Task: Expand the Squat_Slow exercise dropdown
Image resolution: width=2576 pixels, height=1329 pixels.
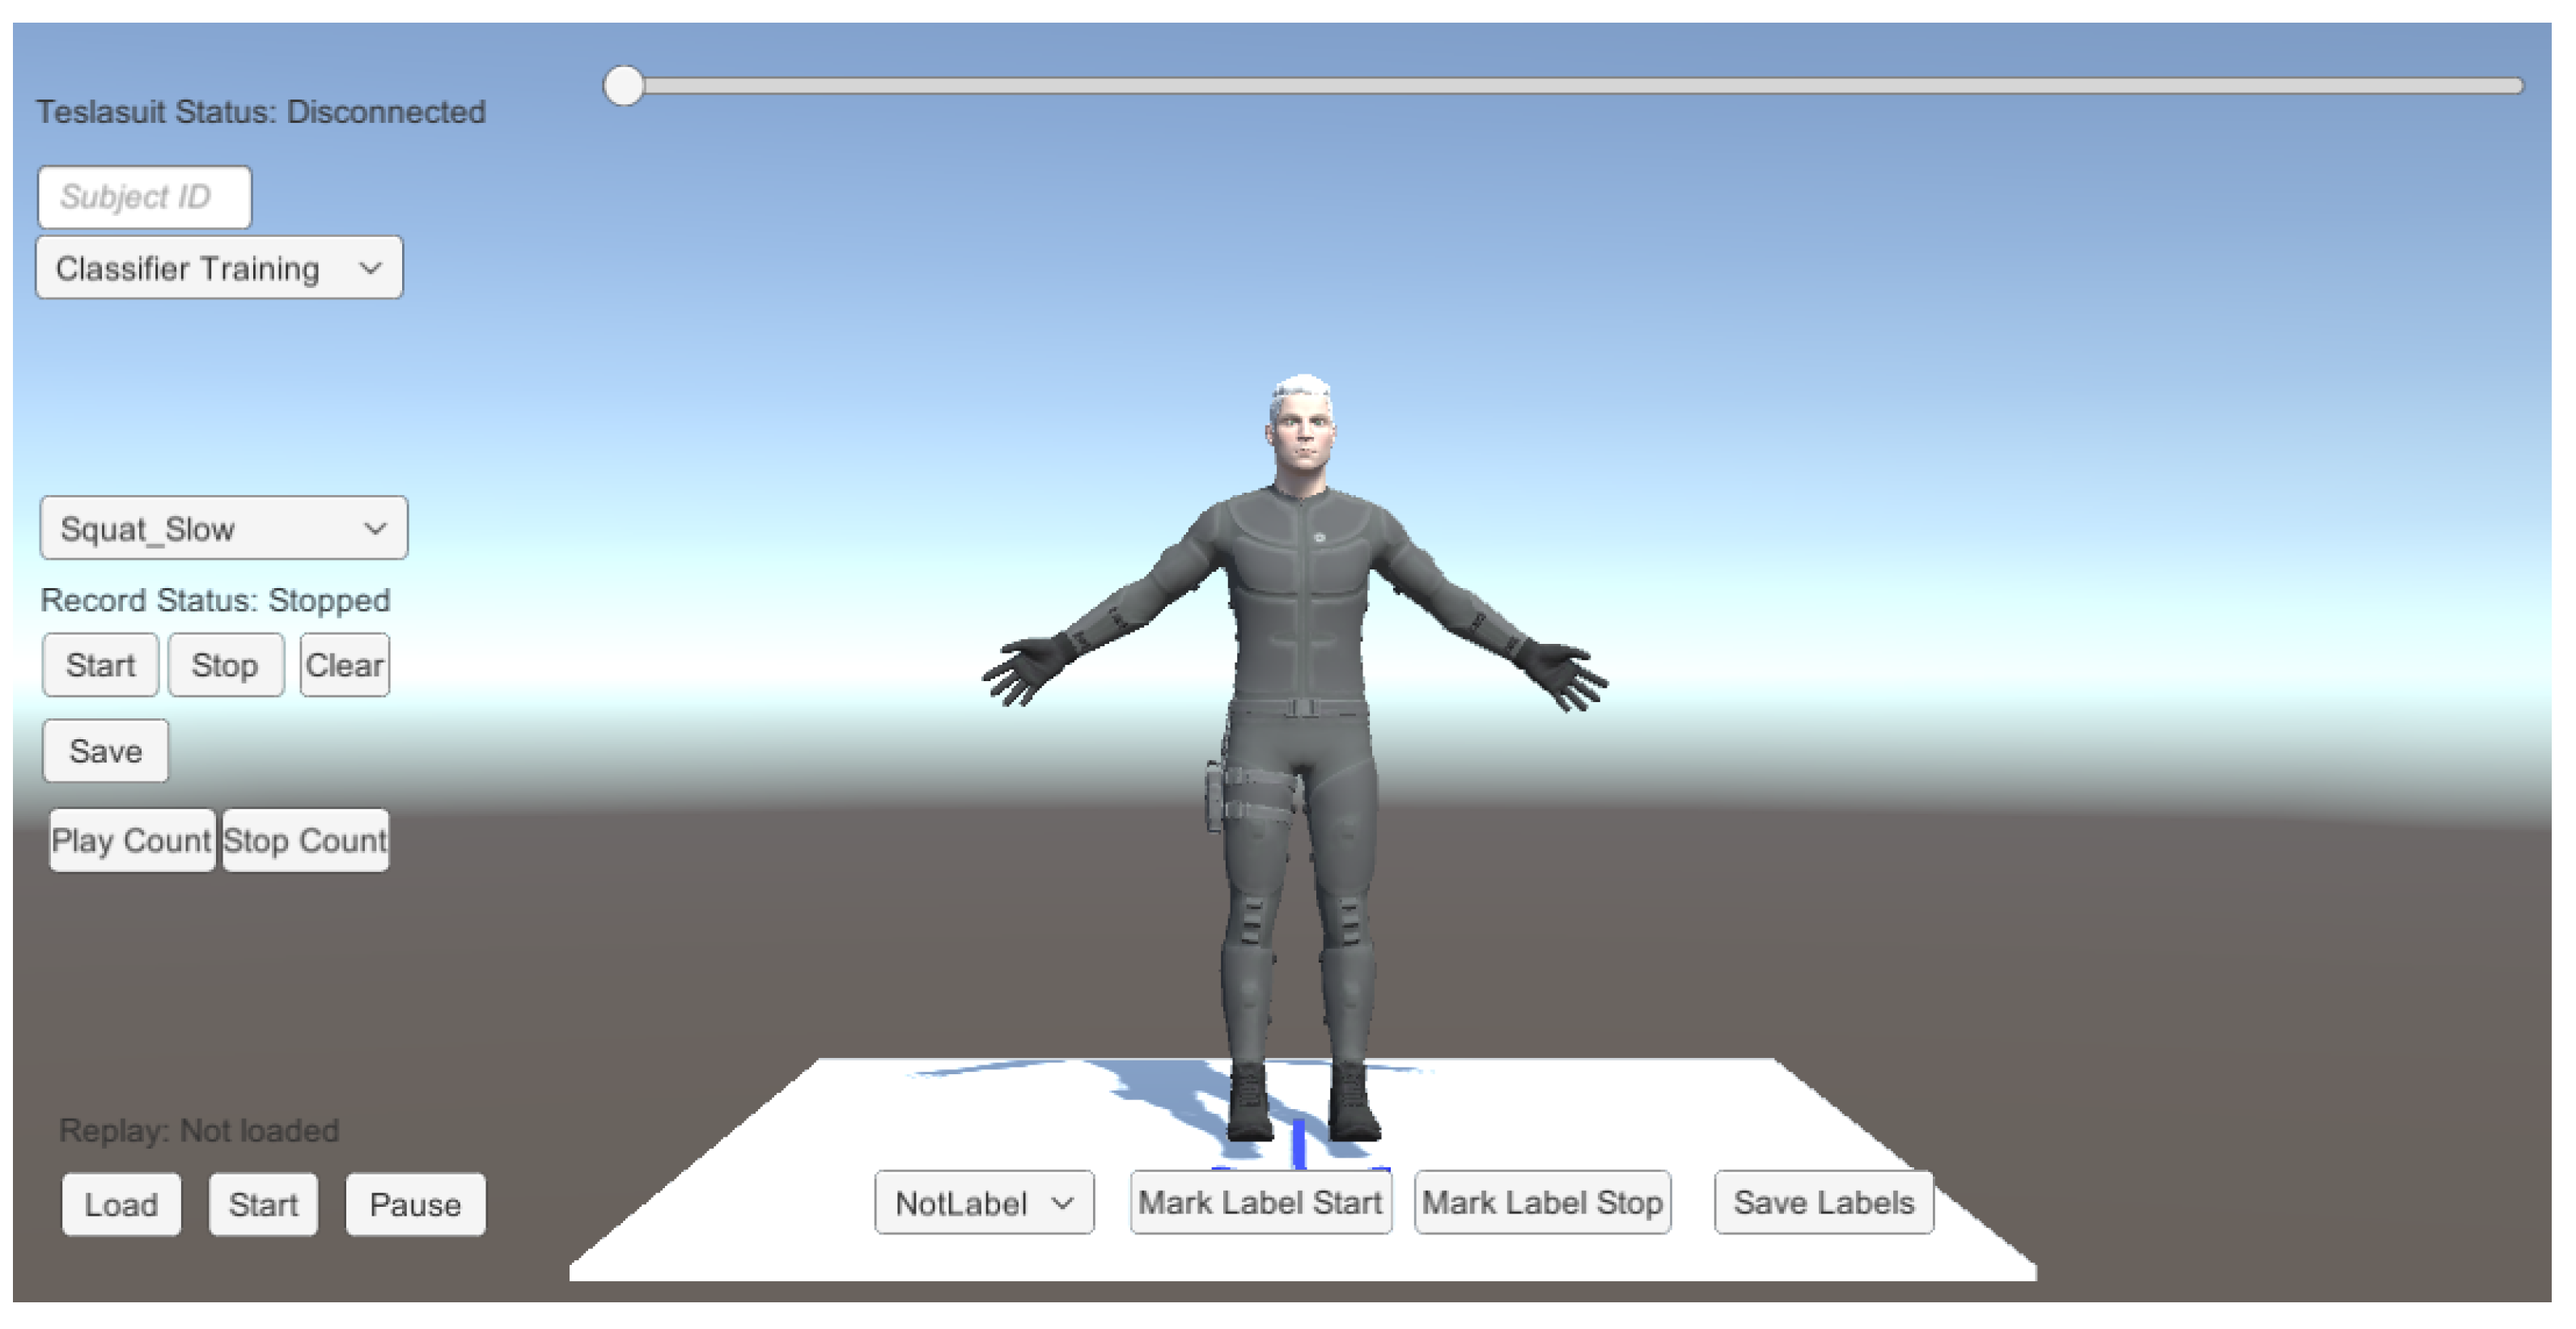Action: pyautogui.click(x=223, y=528)
